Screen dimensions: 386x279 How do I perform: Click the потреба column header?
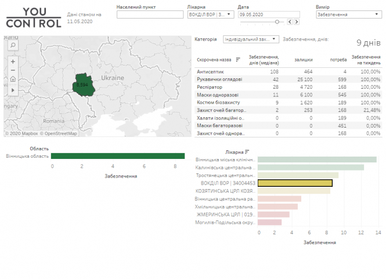click(x=338, y=60)
